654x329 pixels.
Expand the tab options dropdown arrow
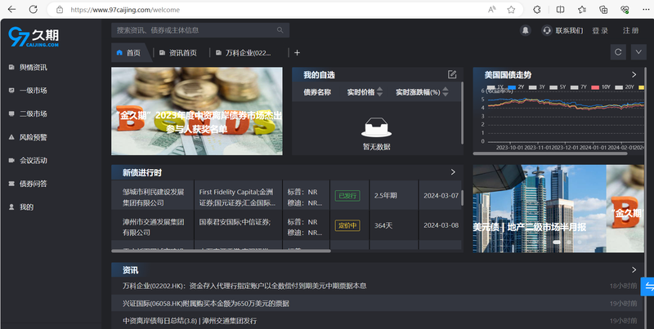638,52
